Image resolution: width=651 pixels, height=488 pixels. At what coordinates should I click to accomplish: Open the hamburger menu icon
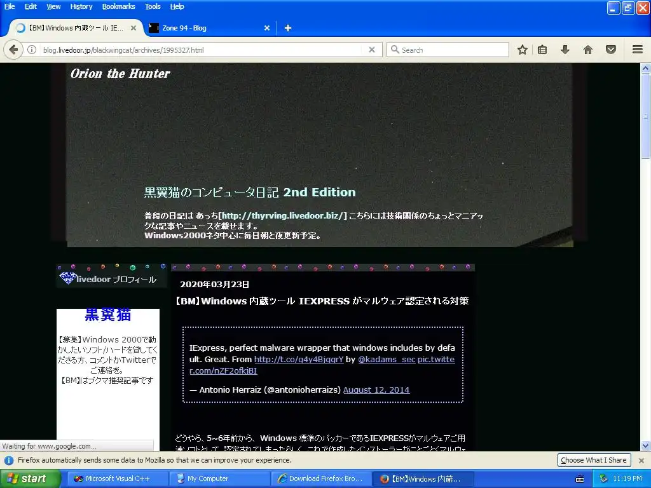click(638, 50)
